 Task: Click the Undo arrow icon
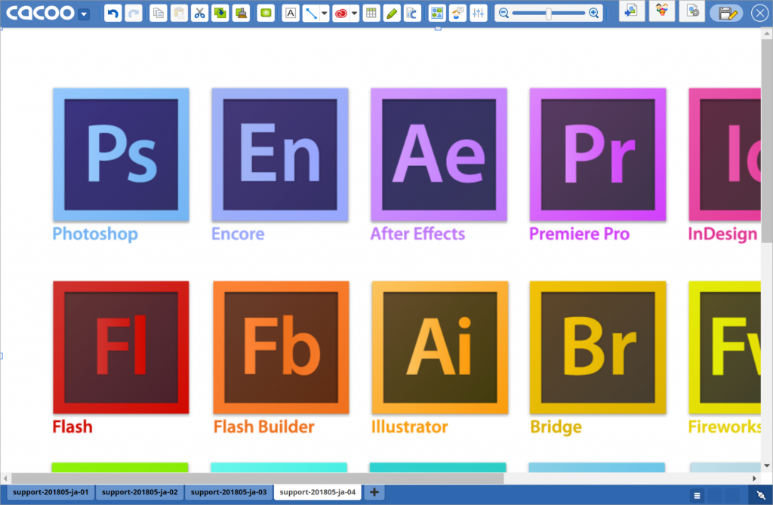tap(112, 13)
